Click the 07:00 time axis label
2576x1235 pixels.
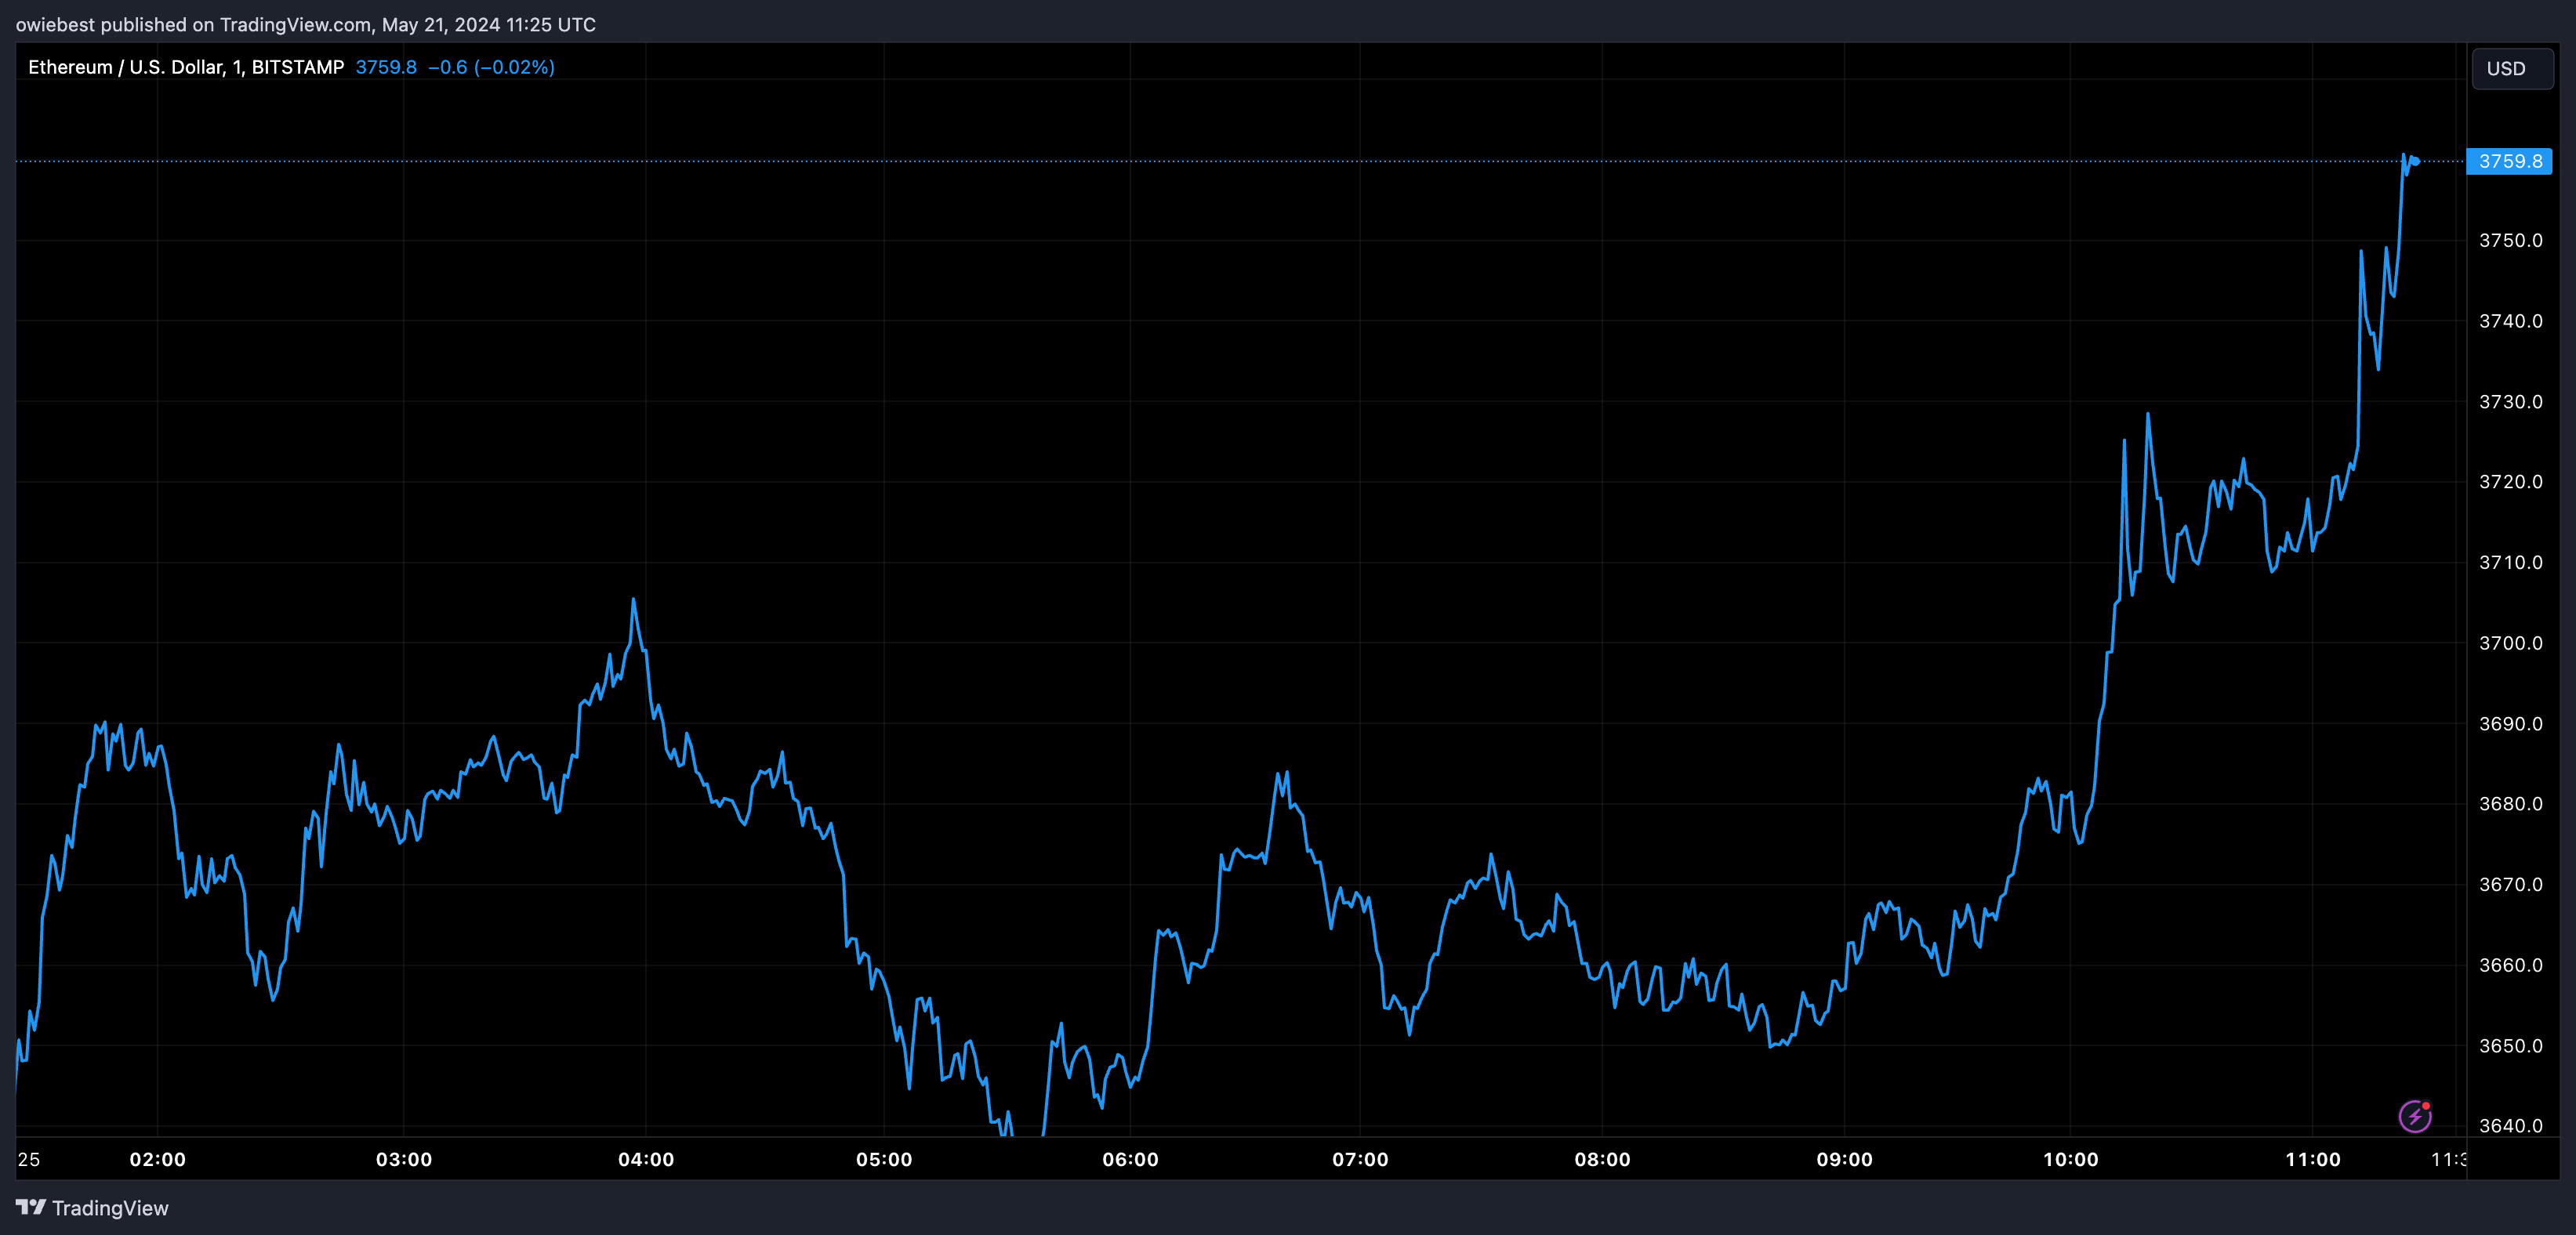pos(1360,1160)
